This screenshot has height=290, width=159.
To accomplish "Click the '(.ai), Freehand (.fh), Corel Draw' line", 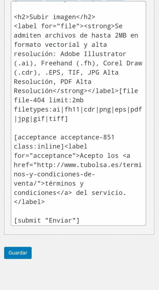I will [78, 63].
